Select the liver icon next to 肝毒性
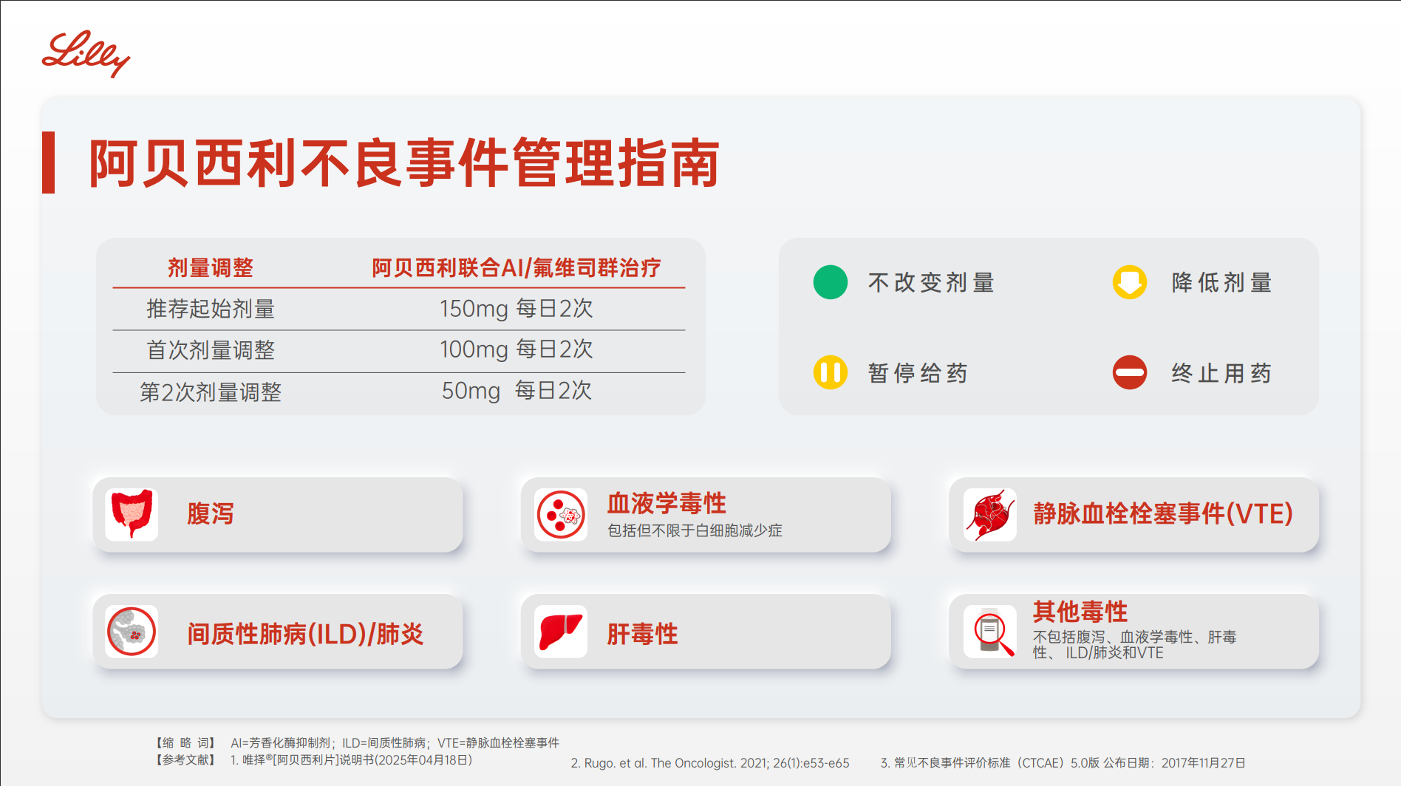 pyautogui.click(x=562, y=632)
